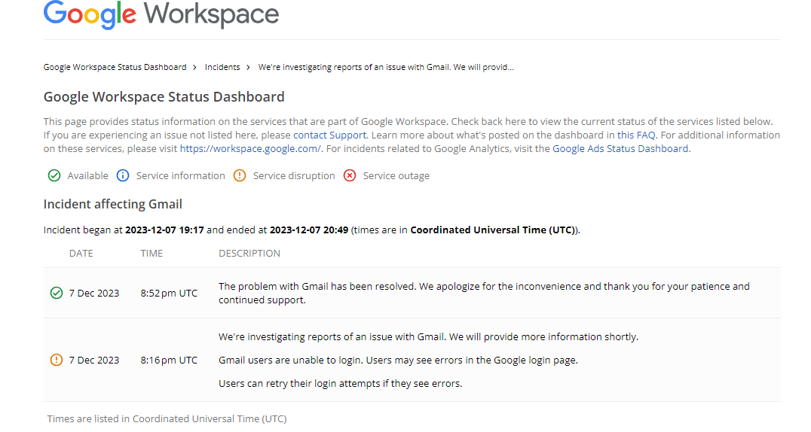
Task: Click the resolved checkmark icon in 8:52 pm row
Action: tap(57, 293)
